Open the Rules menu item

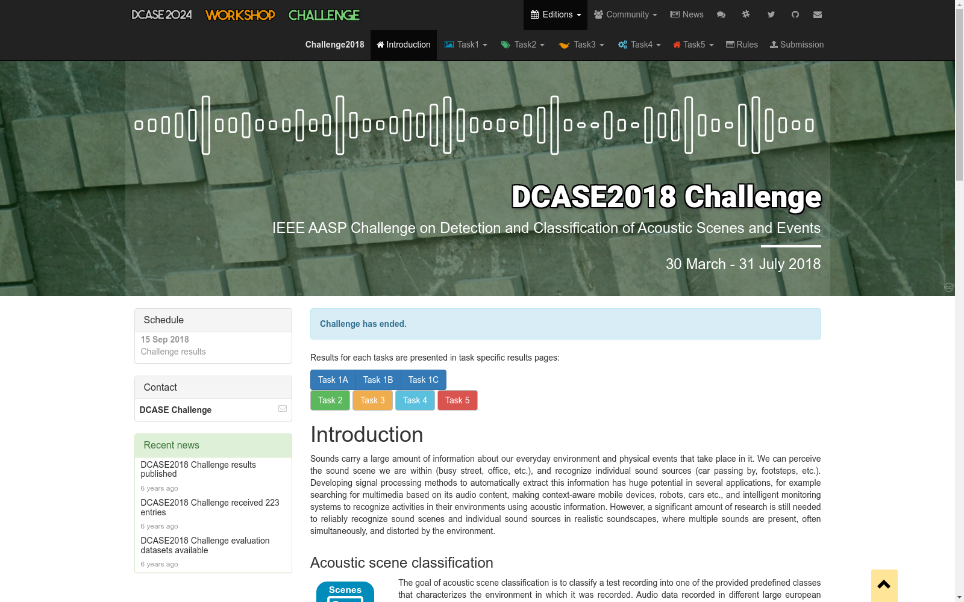[742, 45]
